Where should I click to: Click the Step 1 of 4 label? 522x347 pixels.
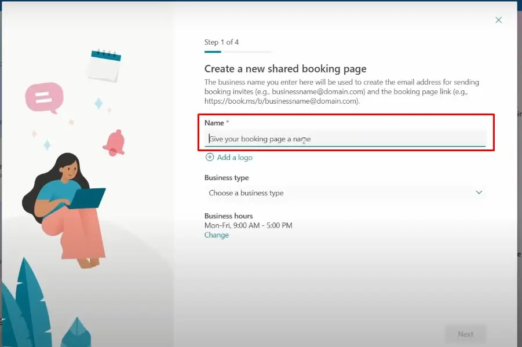(x=221, y=42)
